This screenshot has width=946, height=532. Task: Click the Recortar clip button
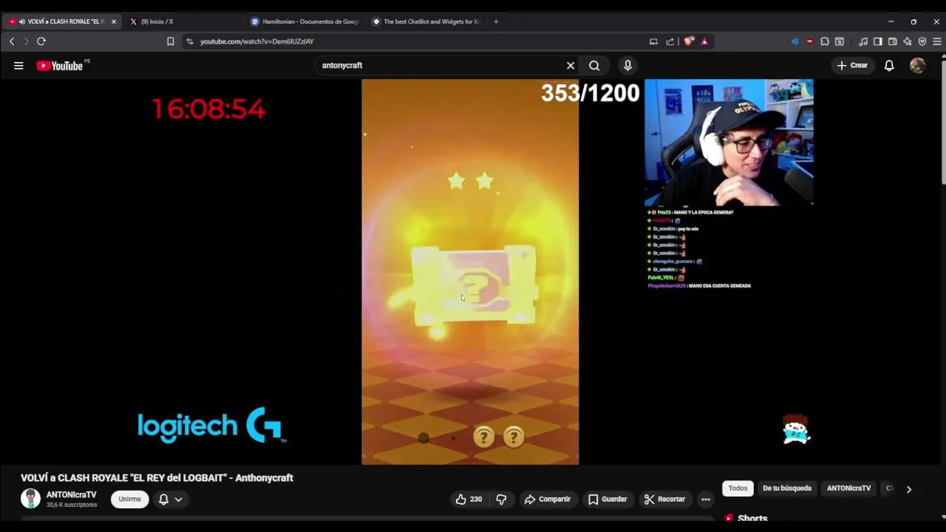tap(664, 499)
